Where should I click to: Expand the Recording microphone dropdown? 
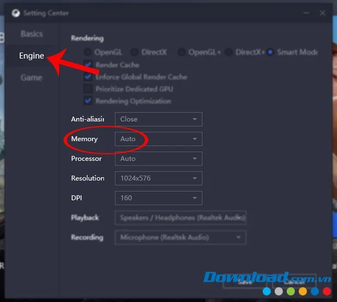tap(181, 237)
